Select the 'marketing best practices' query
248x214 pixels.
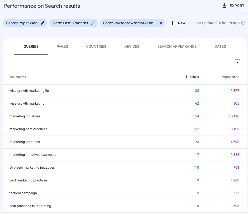[x=28, y=129]
